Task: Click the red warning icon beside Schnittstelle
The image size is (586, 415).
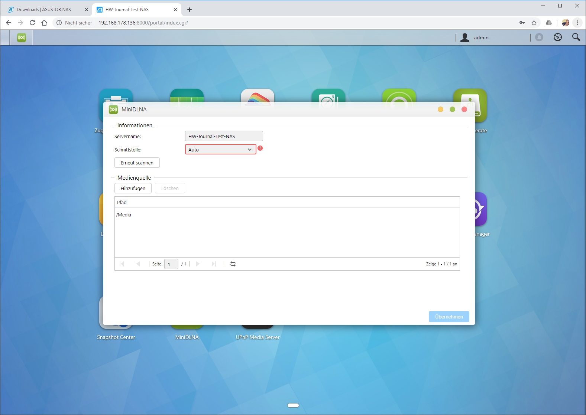Action: pyautogui.click(x=260, y=148)
